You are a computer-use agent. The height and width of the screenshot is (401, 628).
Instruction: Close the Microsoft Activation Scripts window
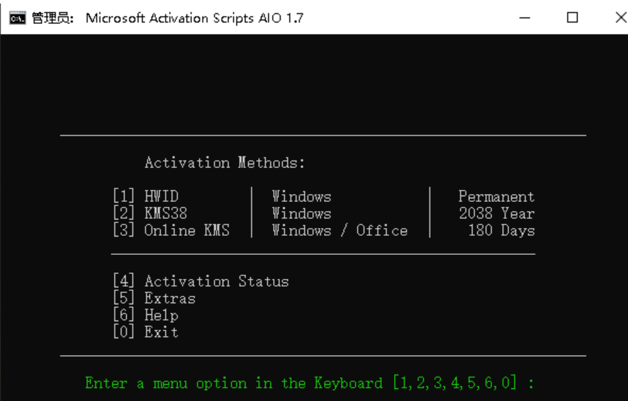pos(618,18)
